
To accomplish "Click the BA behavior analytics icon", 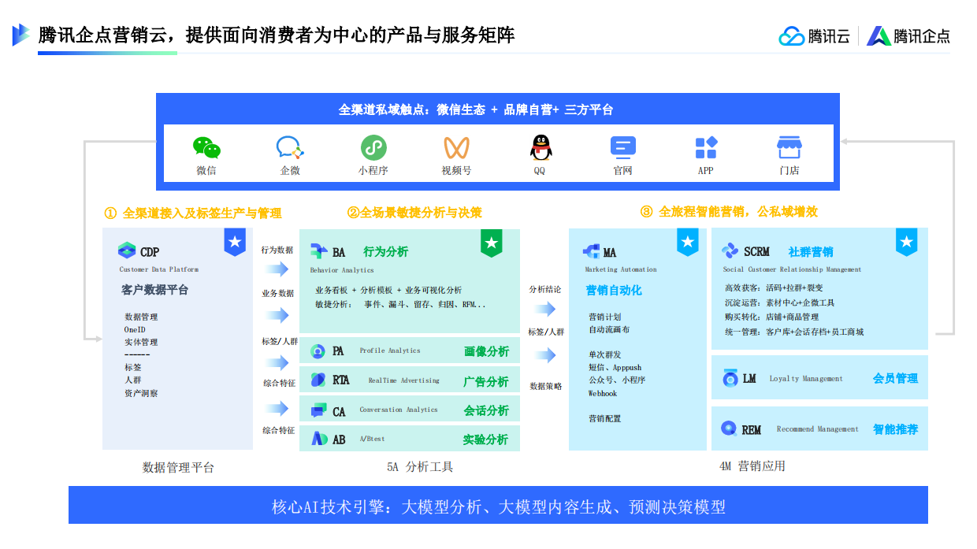I will [319, 252].
